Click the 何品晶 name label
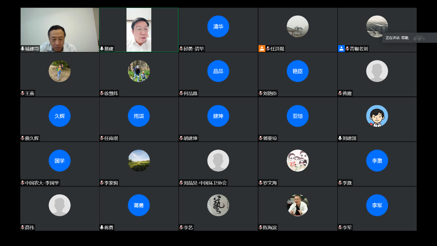This screenshot has height=246, width=437. [x=191, y=93]
